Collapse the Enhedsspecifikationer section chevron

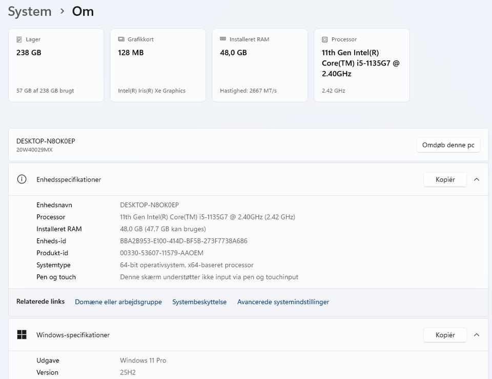click(477, 180)
